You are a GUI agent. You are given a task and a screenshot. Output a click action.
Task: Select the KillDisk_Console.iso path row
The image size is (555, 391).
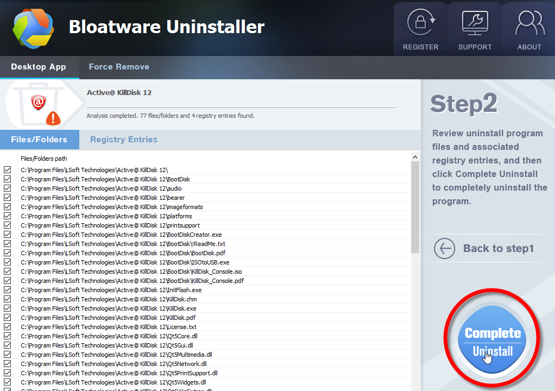(x=131, y=272)
